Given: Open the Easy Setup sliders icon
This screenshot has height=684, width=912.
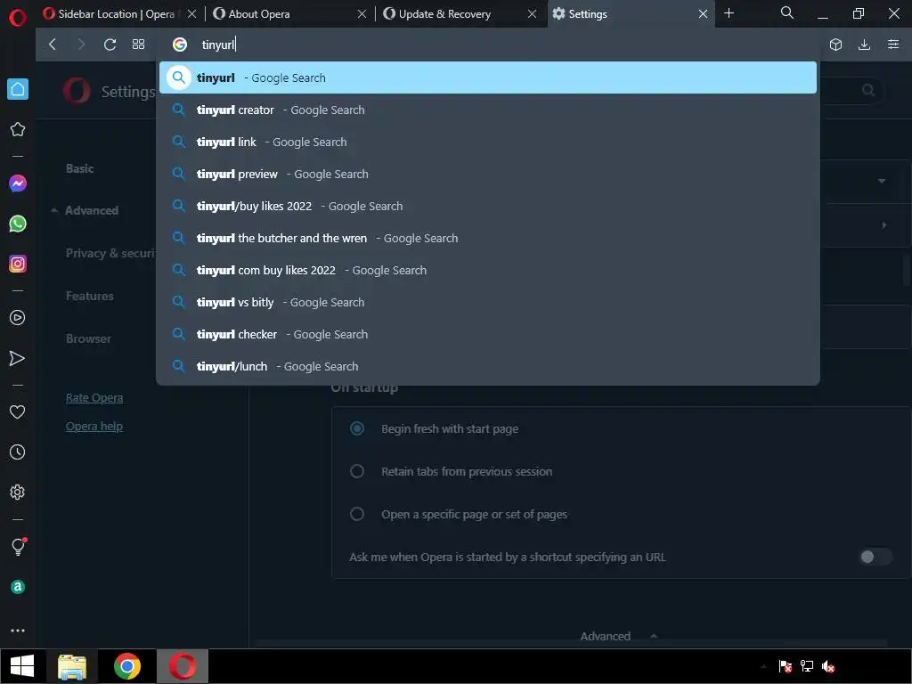Looking at the screenshot, I should coord(893,45).
